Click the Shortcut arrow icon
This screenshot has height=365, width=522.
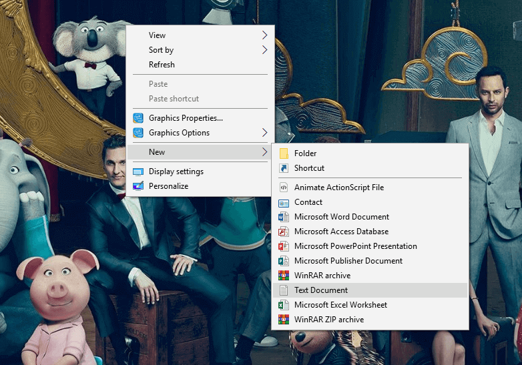(x=284, y=168)
